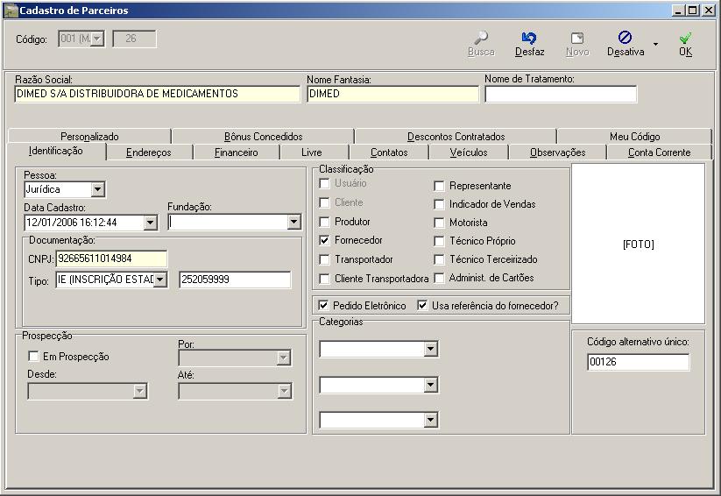
Task: Click the Busca magnifier icon
Action: [481, 38]
